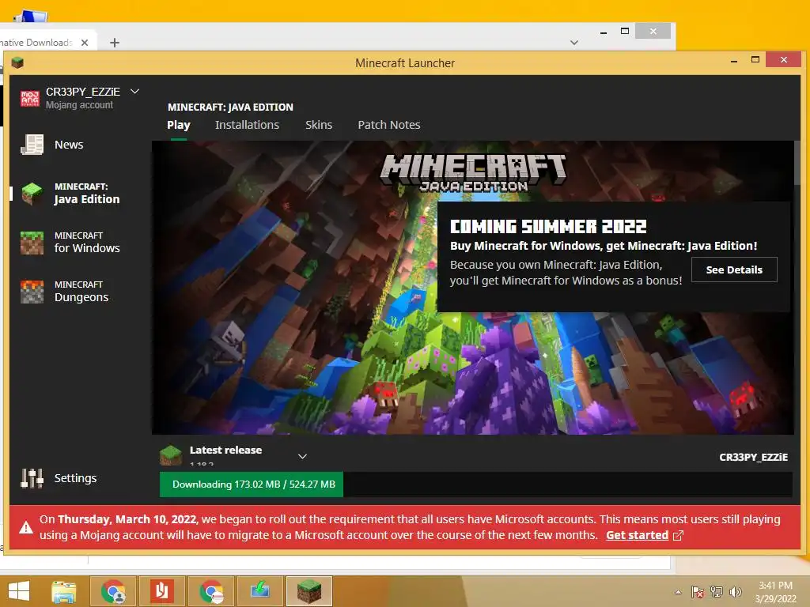Click the Thursday, March 10, 2022 bold text
The height and width of the screenshot is (607, 810).
(x=127, y=519)
